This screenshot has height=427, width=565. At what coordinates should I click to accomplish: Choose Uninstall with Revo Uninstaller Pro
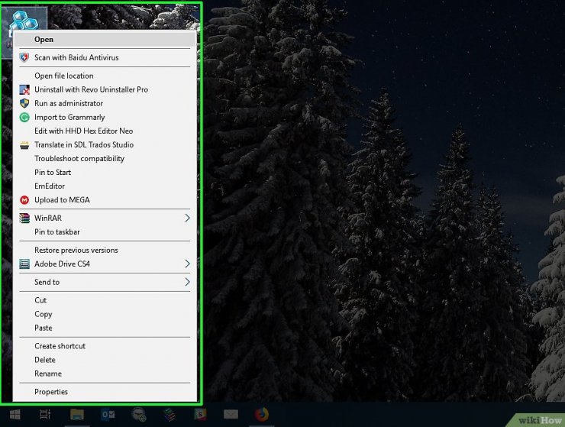(x=105, y=89)
